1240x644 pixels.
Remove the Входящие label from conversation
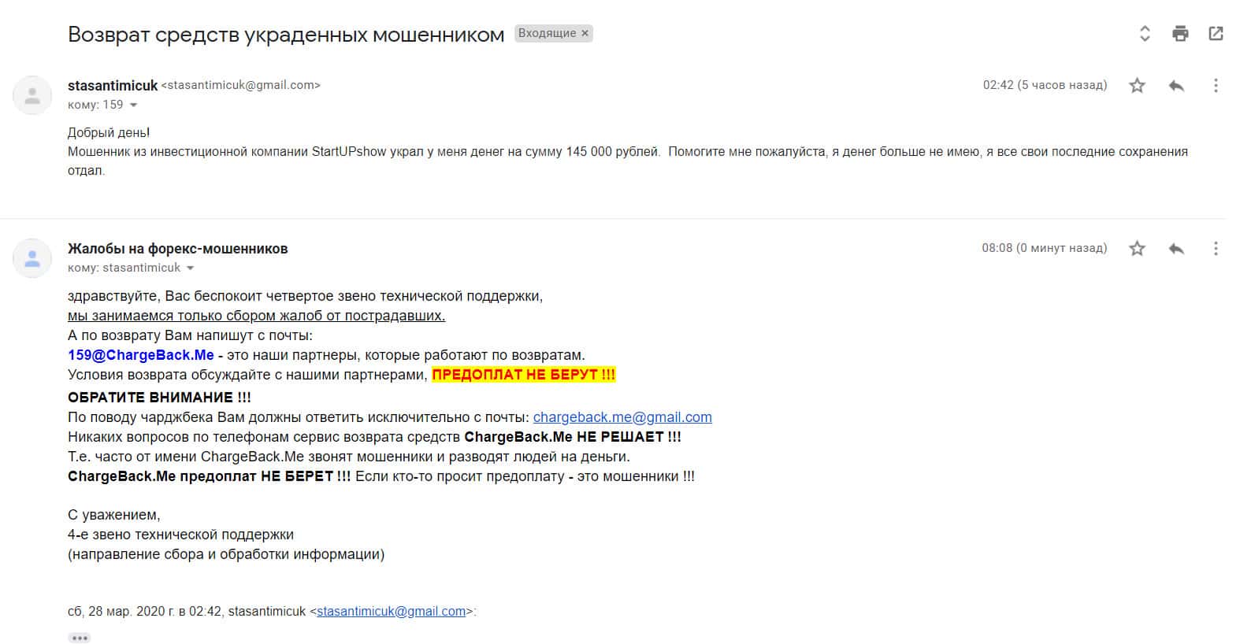[x=585, y=34]
